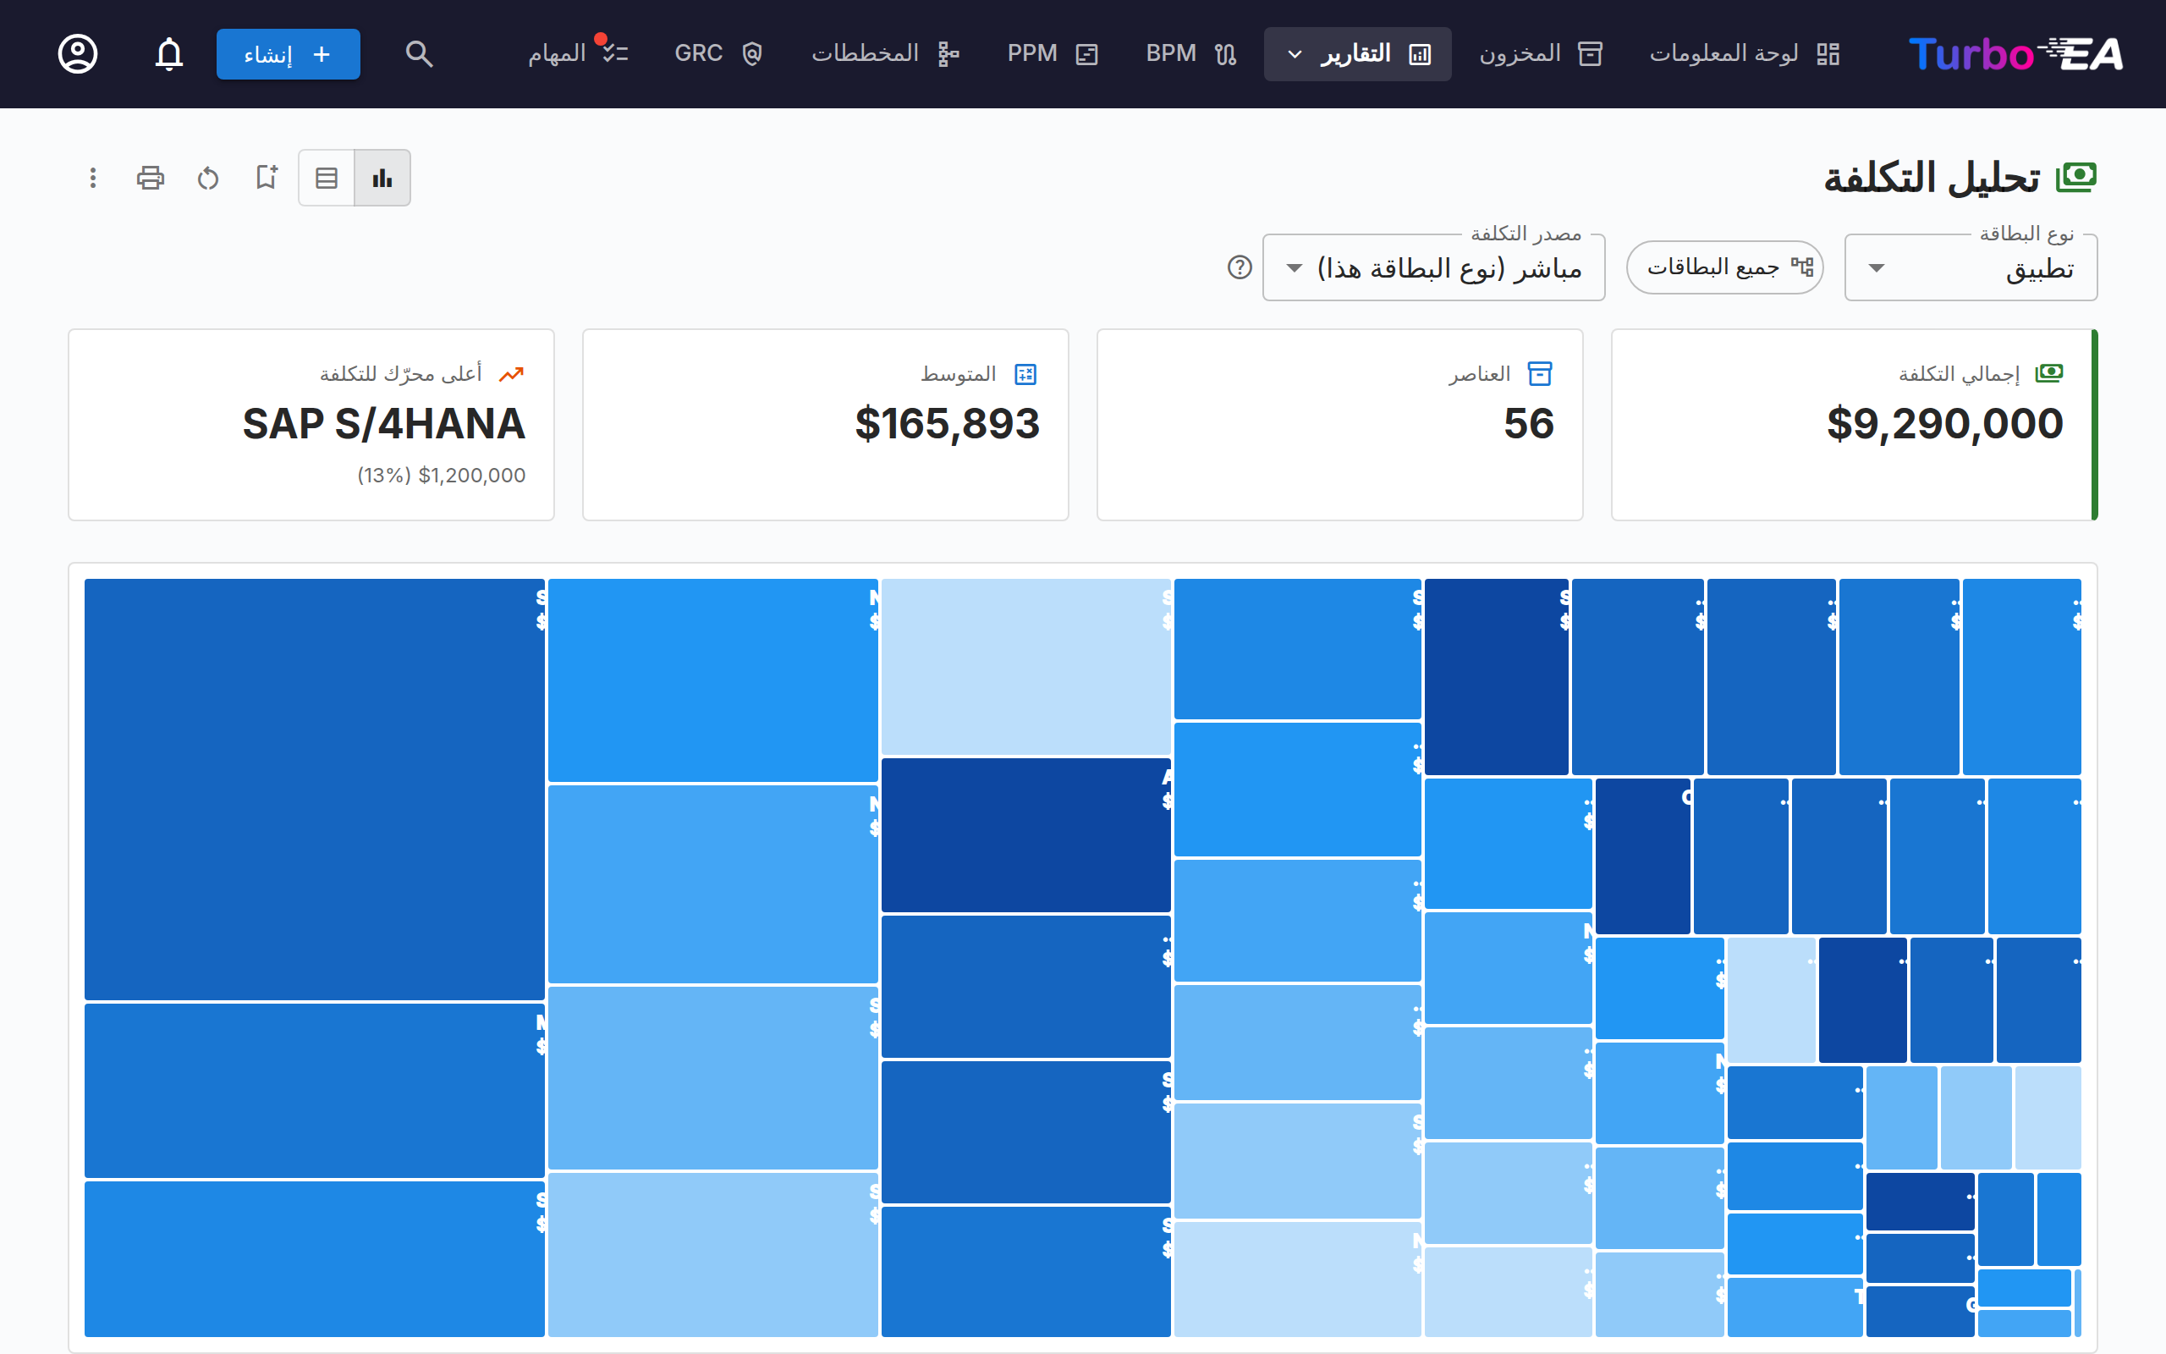Click the Turbo EA logo
Image resolution: width=2166 pixels, height=1354 pixels.
(x=2015, y=53)
